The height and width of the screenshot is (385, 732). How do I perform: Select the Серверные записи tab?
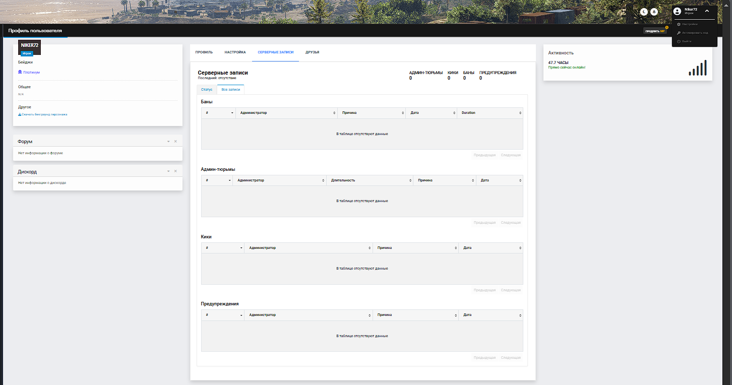tap(275, 52)
